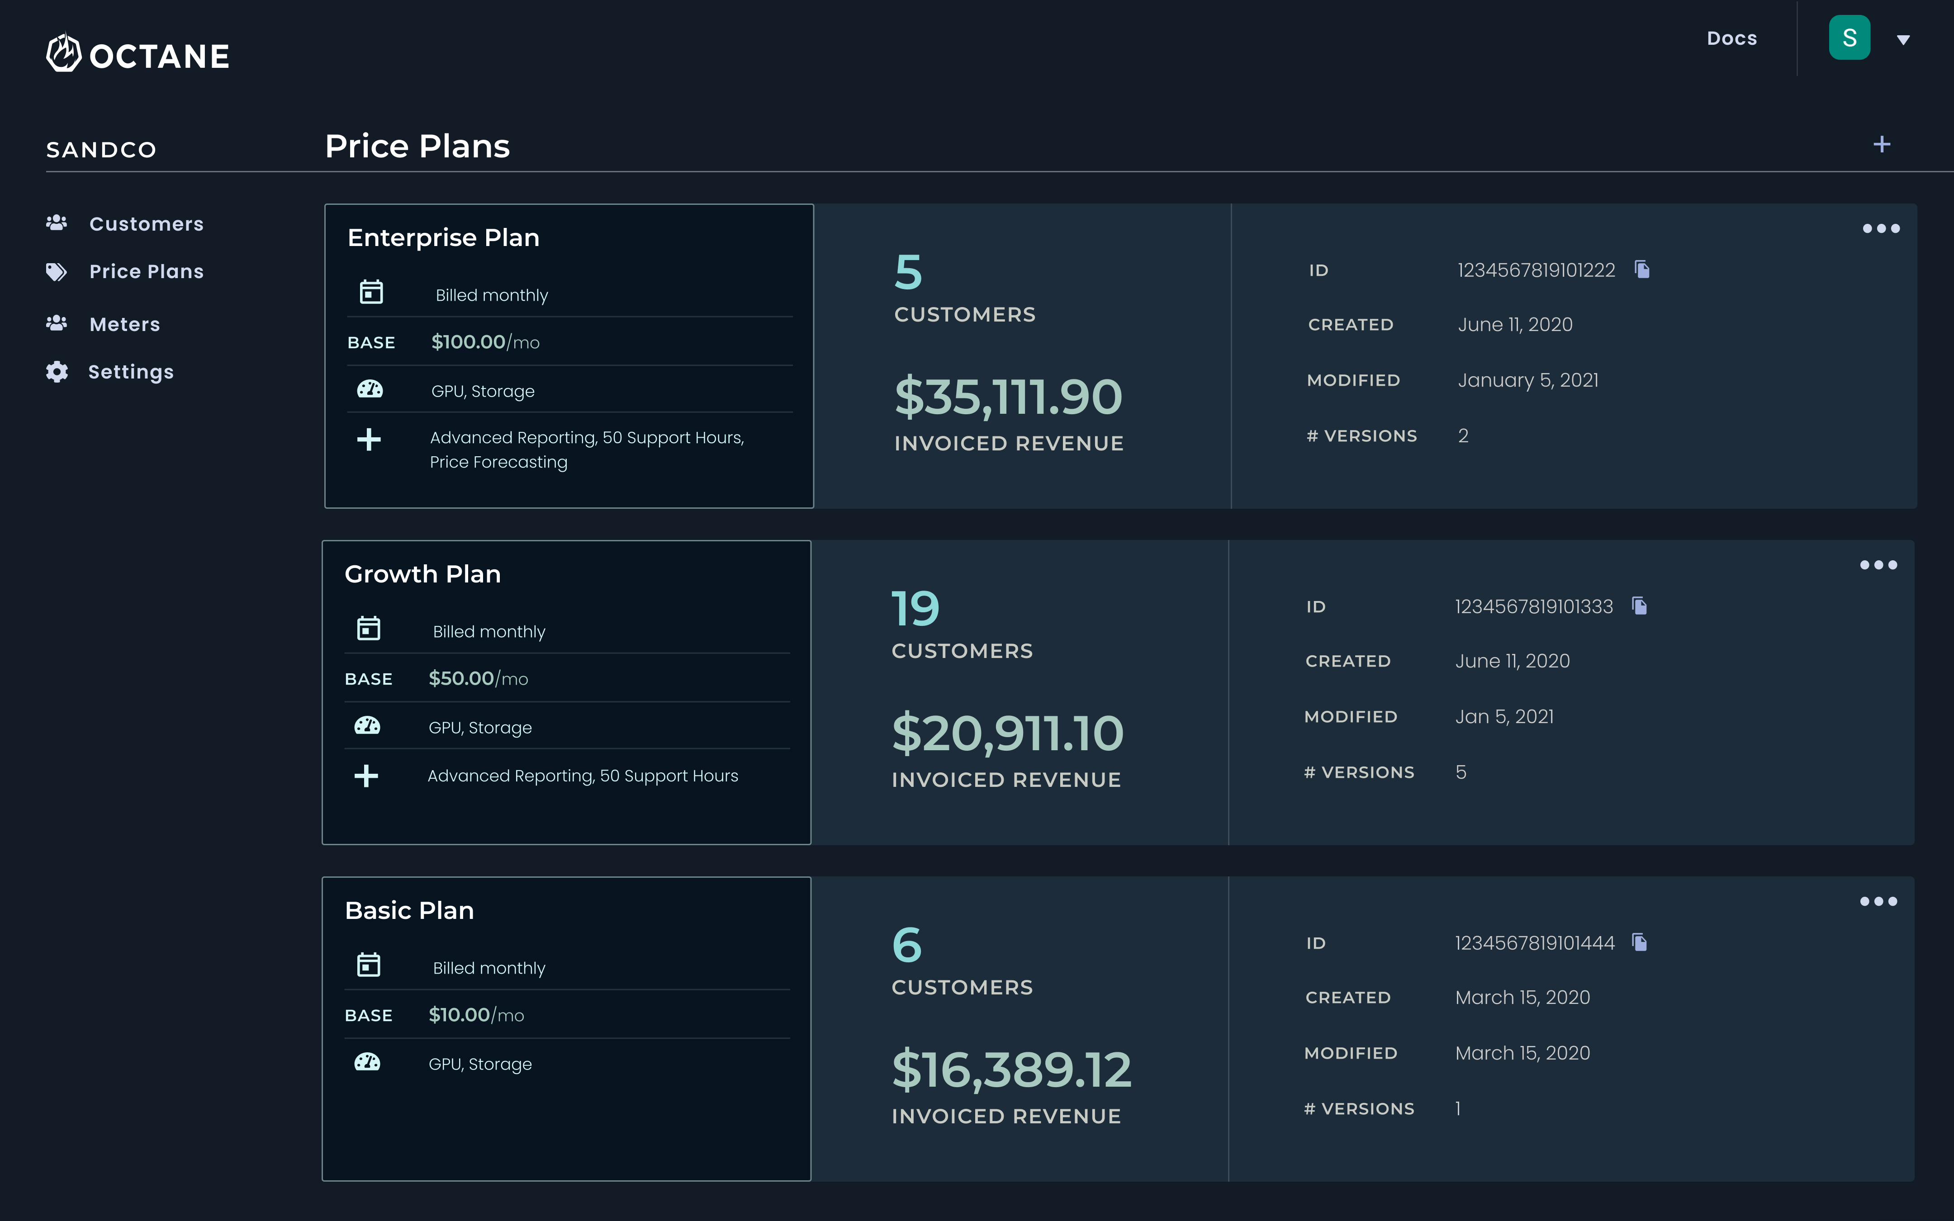Click the $20,911.10 invoiced revenue
This screenshot has width=1954, height=1221.
(1008, 733)
